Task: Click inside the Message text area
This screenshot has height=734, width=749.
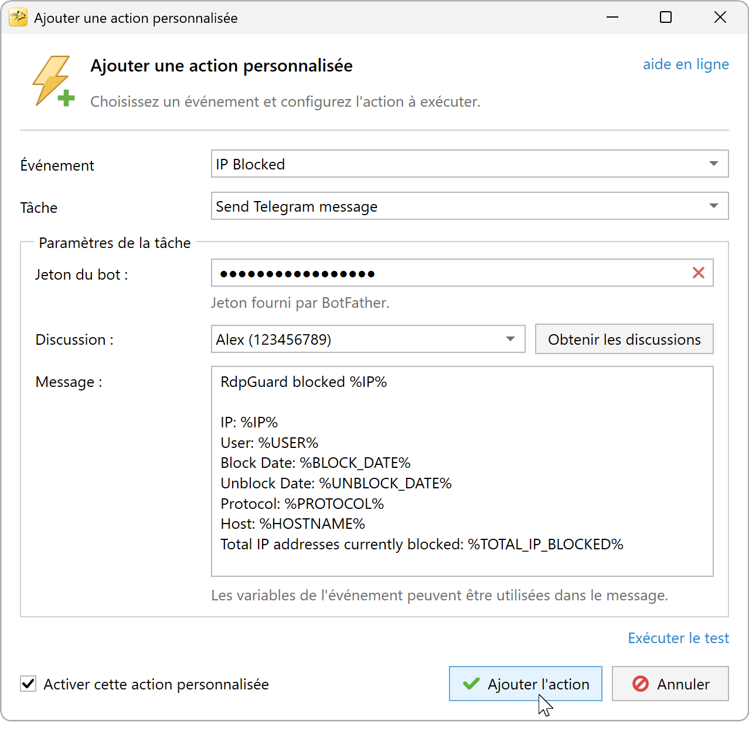Action: coord(462,471)
